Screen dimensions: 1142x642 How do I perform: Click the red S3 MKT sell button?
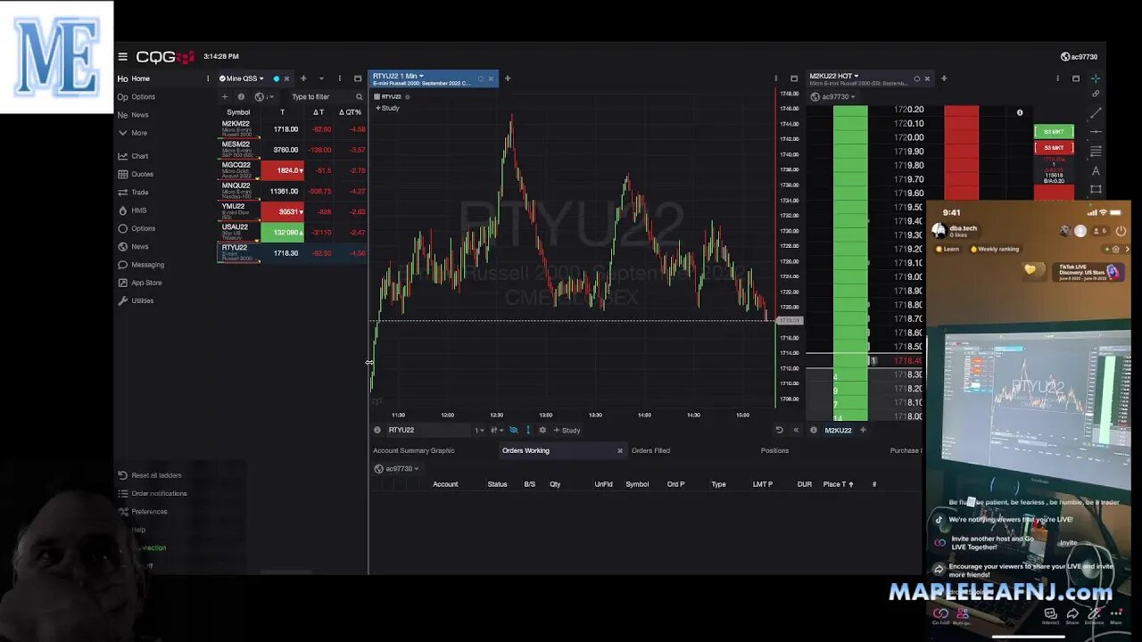pos(1054,147)
